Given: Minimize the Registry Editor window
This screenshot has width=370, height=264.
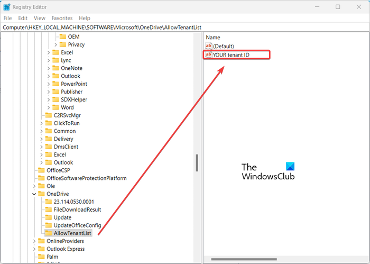Looking at the screenshot, I should (x=317, y=7).
